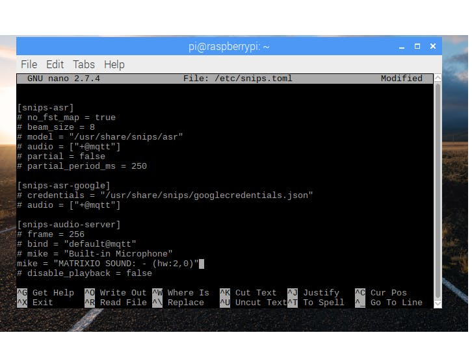
Task: Click the [snips-audio-server] section header
Action: tap(69, 225)
